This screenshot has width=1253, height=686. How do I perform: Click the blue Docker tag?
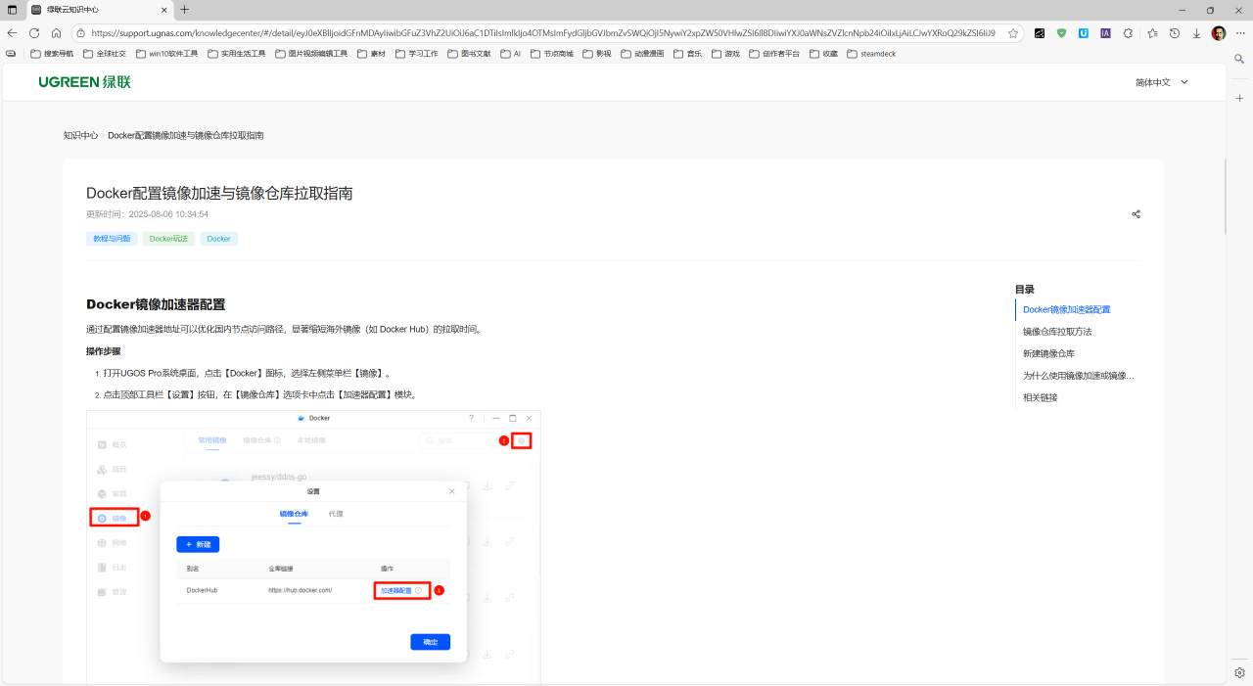pos(219,239)
